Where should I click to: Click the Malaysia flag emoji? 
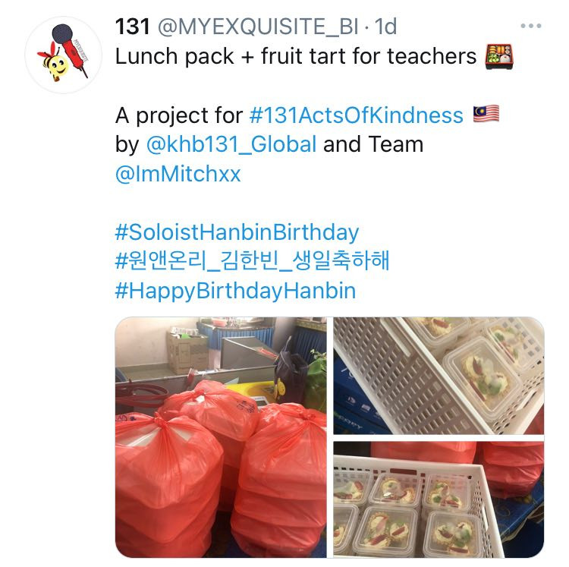pyautogui.click(x=486, y=115)
